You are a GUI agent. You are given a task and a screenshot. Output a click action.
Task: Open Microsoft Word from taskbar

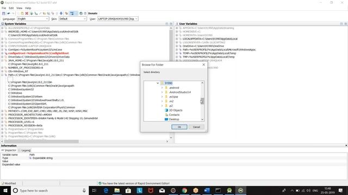207,191
